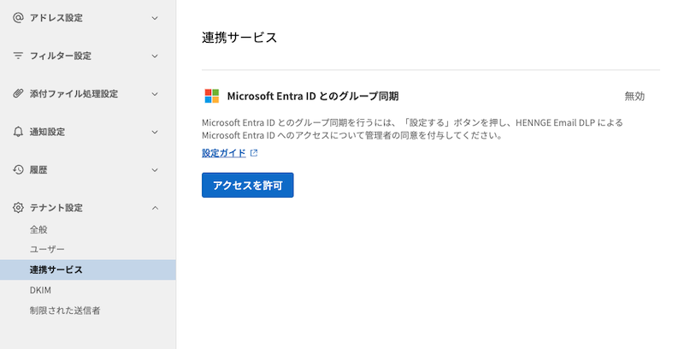Screen dimensions: 684x349
Task: Click the bell icon beside 通知設定
Action: click(x=18, y=132)
